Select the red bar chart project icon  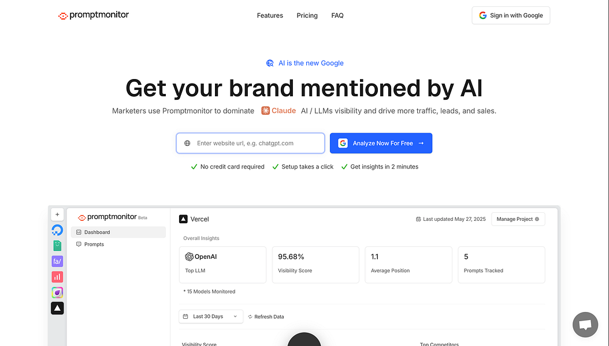(x=57, y=277)
